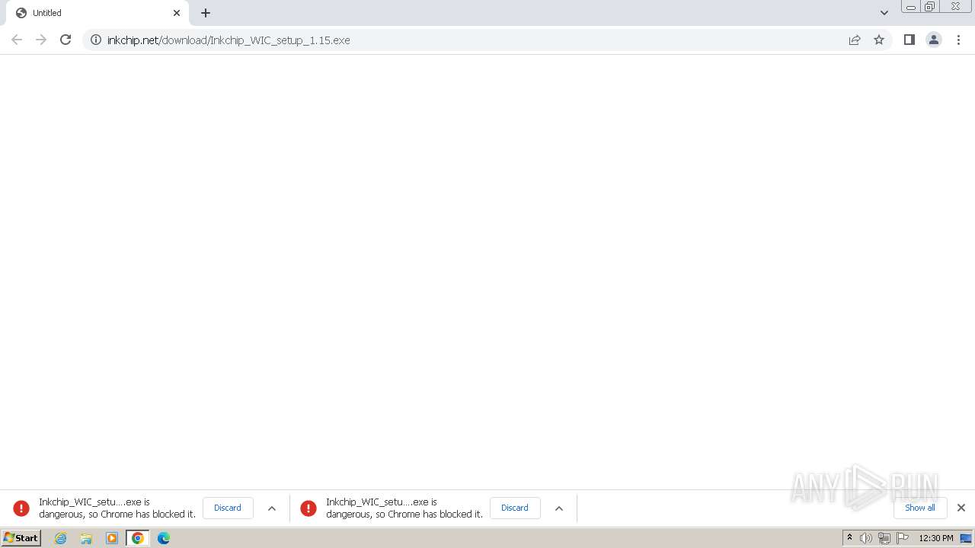Click second download danger warning icon
This screenshot has width=975, height=548.
click(x=308, y=508)
